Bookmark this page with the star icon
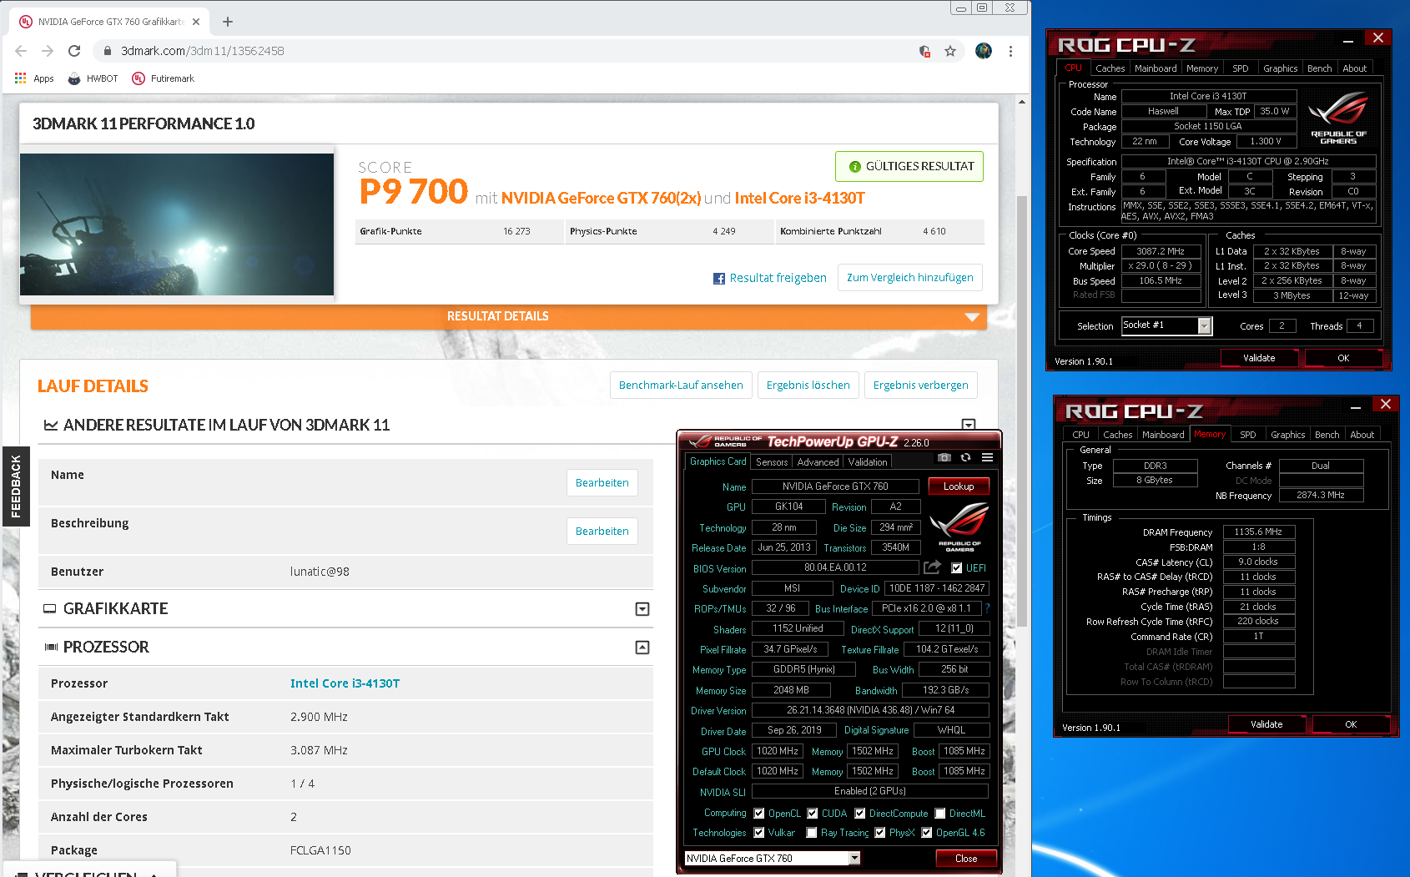The width and height of the screenshot is (1410, 877). pos(950,51)
